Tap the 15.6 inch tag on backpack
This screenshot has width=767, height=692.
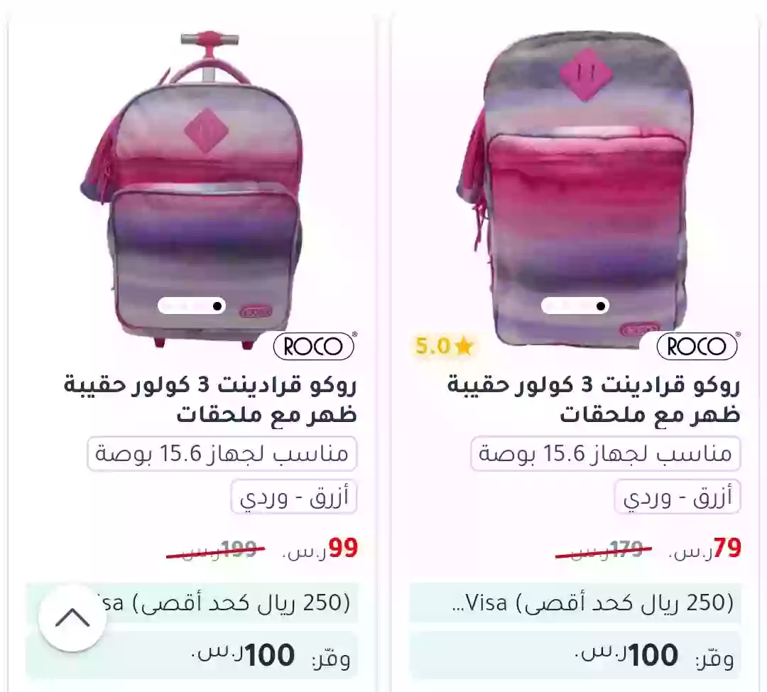tap(606, 454)
